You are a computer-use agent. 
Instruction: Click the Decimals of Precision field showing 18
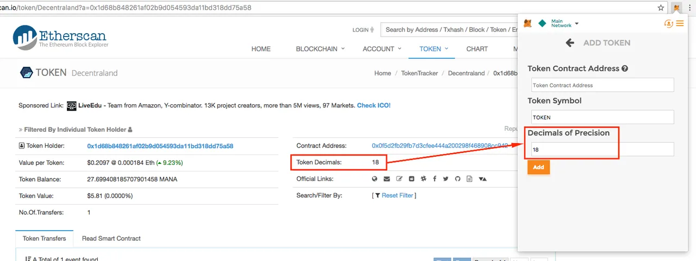coord(602,149)
